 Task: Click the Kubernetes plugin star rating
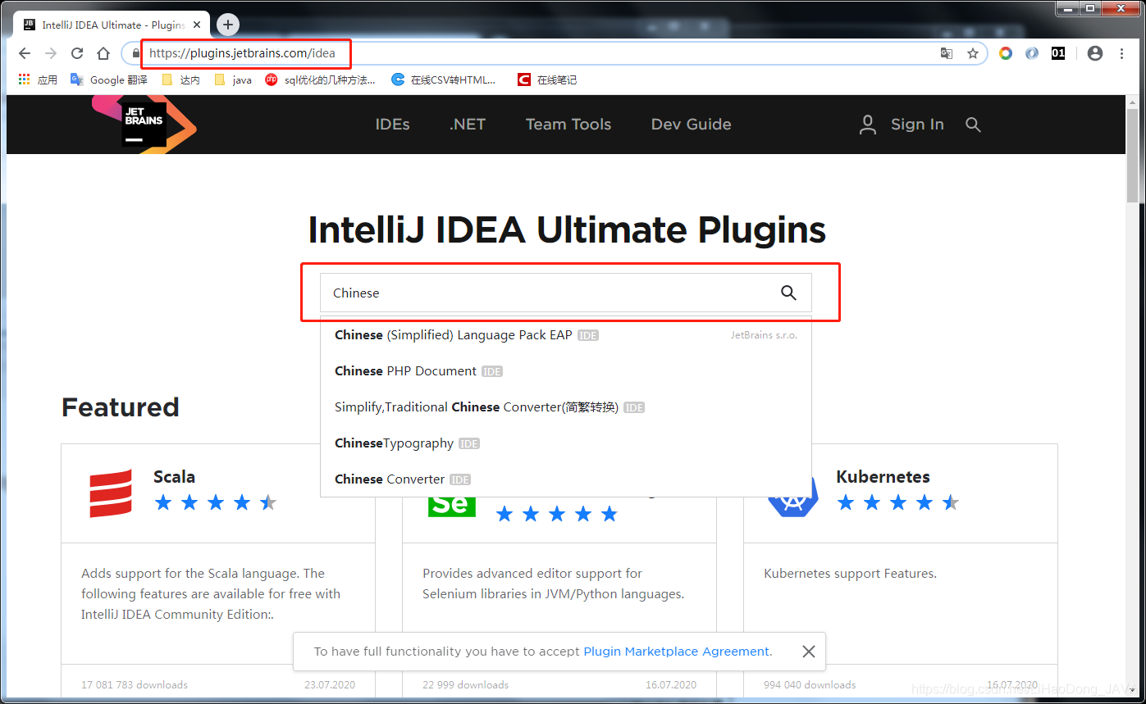coord(897,502)
